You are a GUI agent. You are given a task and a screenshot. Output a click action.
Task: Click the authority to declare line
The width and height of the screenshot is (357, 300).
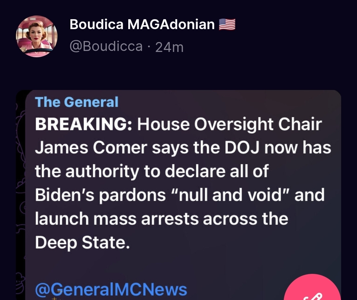click(x=152, y=171)
